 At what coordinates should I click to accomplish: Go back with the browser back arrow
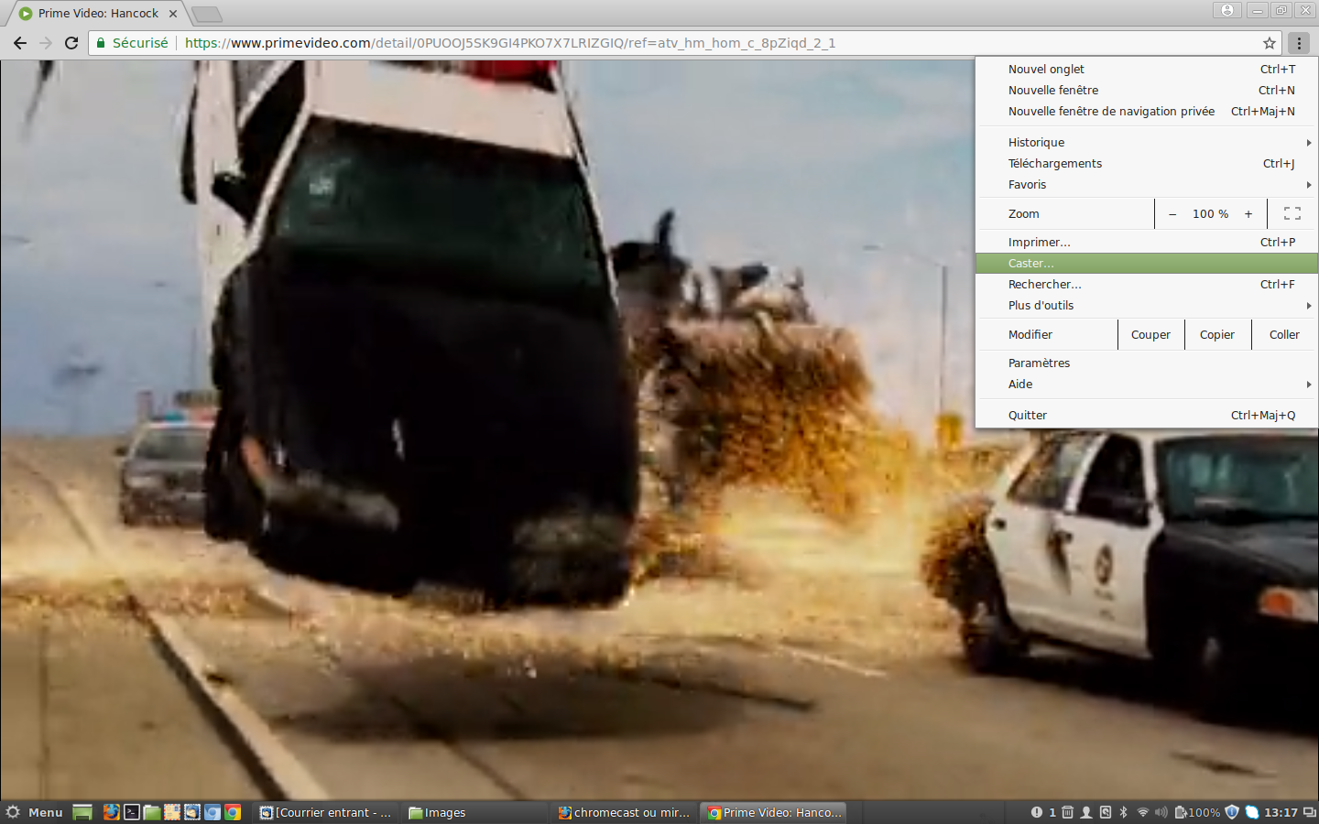(x=20, y=43)
